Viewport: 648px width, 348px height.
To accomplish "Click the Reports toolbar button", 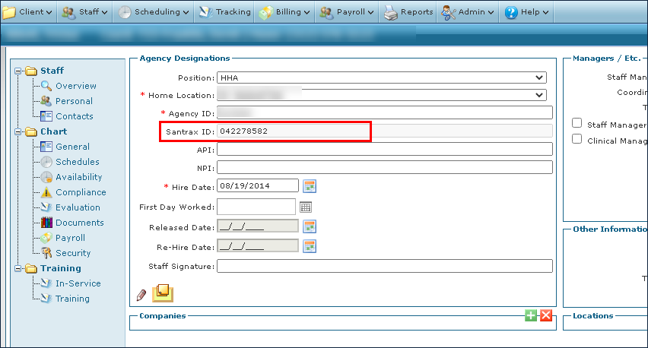I will pyautogui.click(x=408, y=11).
